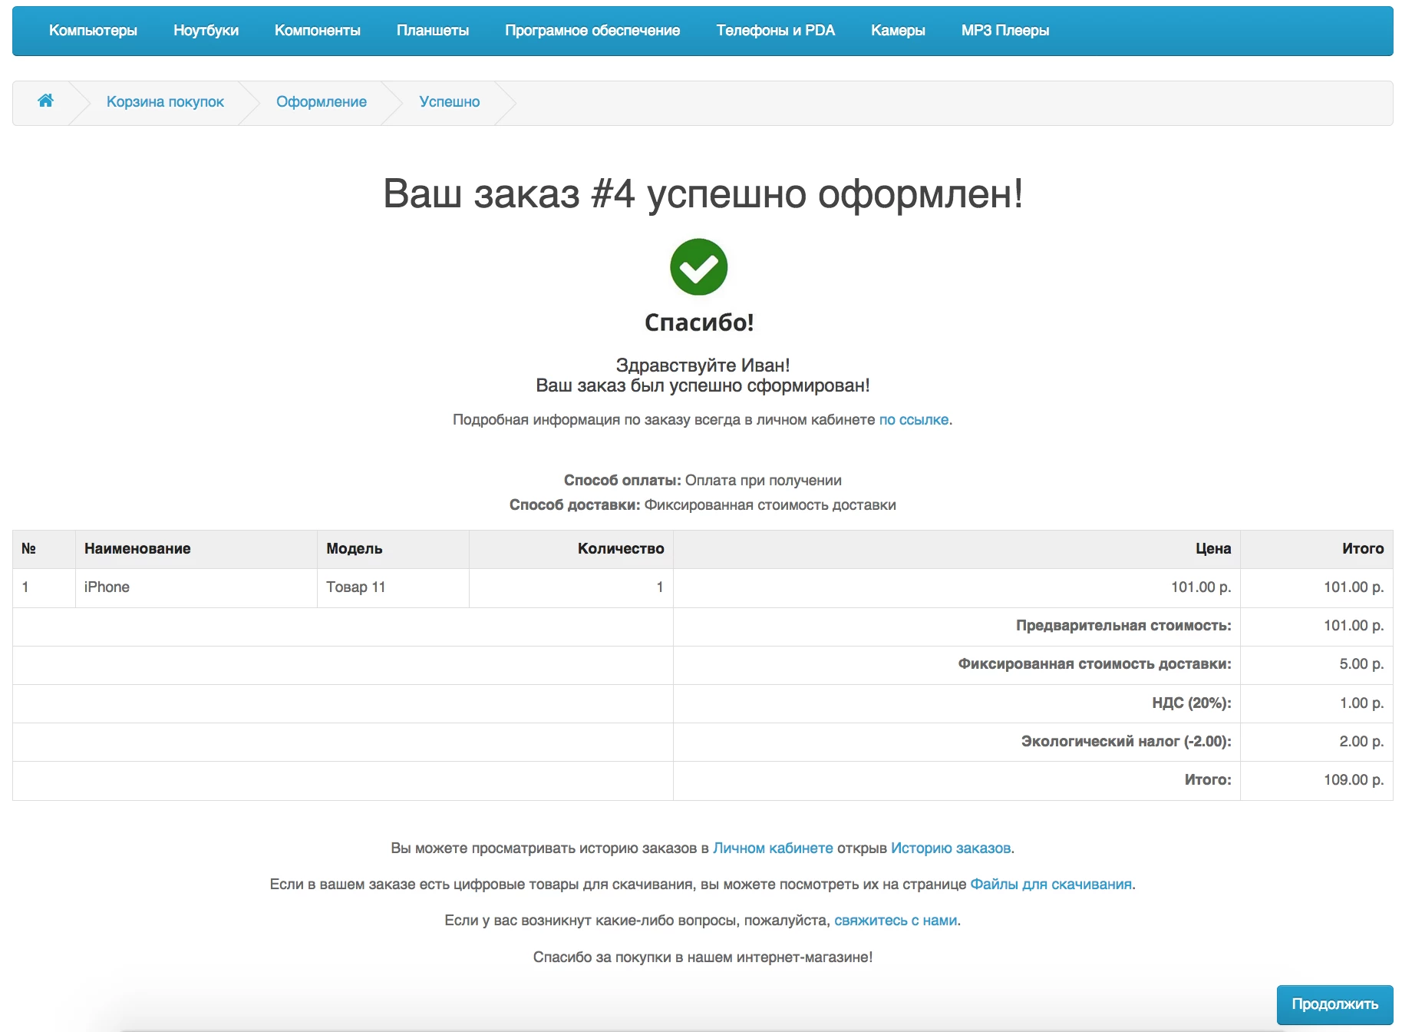This screenshot has width=1402, height=1032.
Task: Click the Предварительная стоимость label
Action: coord(1123,626)
